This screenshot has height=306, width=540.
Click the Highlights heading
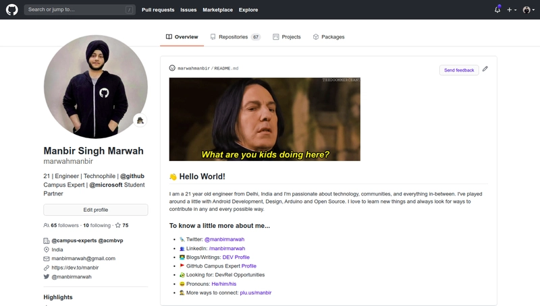click(58, 297)
